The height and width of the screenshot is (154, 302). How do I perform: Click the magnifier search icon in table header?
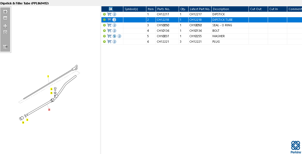coord(111,9)
